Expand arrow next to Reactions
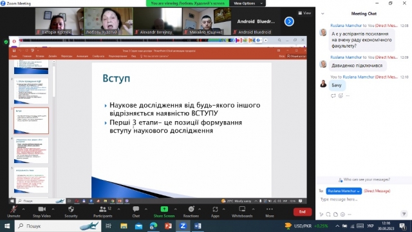This screenshot has width=412, height=232. point(200,209)
